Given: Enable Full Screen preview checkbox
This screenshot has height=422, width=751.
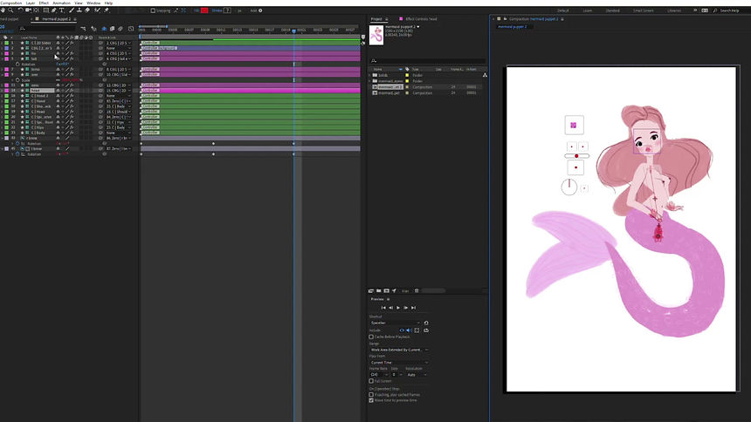Looking at the screenshot, I should click(371, 381).
